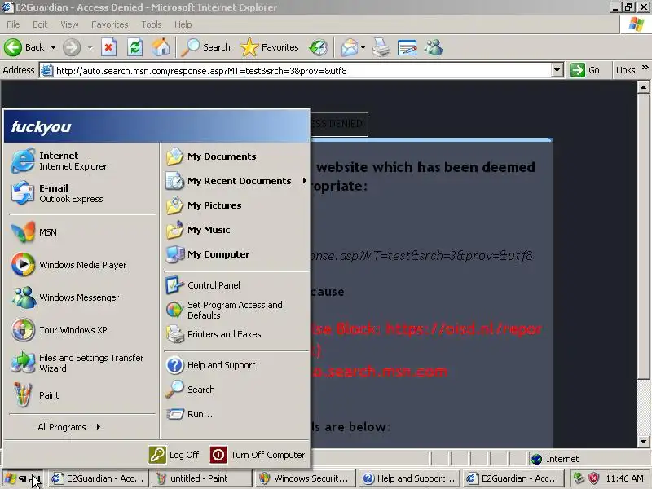This screenshot has height=489, width=652.
Task: Switch to Windows Security taskbar button
Action: [x=306, y=478]
